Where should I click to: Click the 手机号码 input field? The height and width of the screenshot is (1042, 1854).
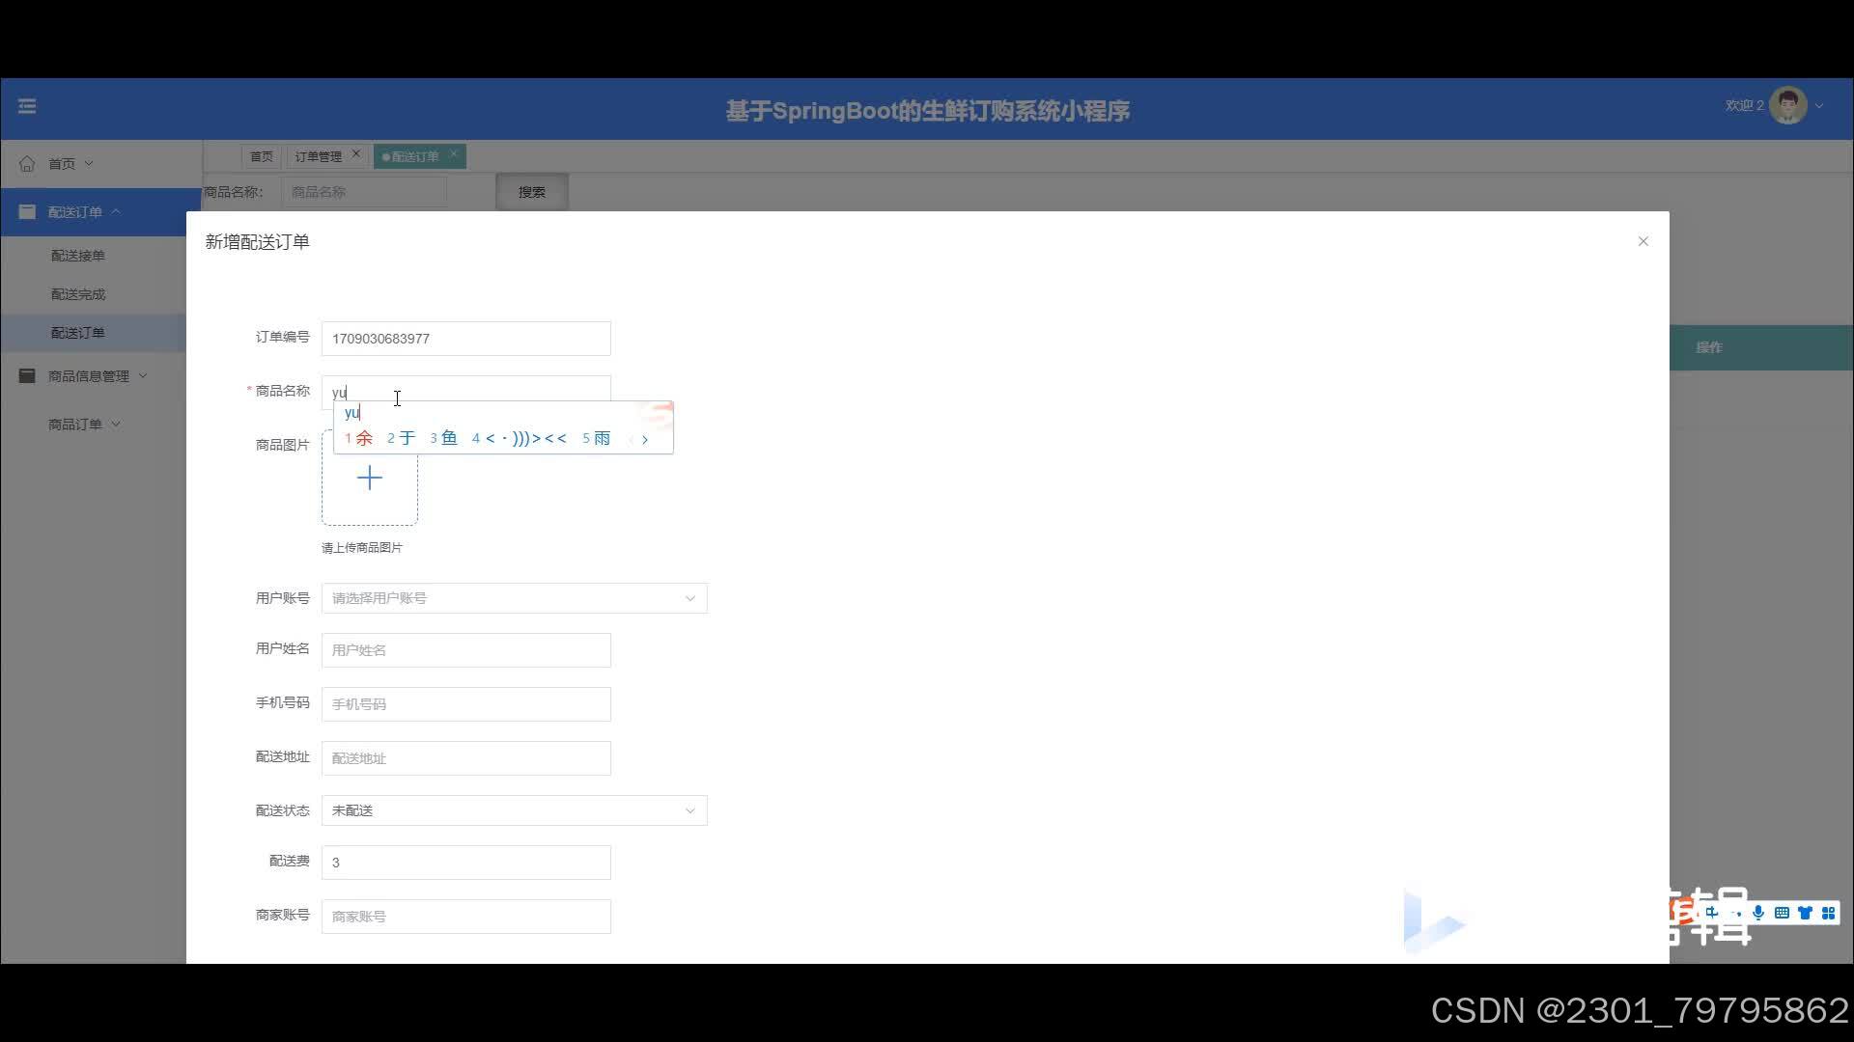(465, 704)
